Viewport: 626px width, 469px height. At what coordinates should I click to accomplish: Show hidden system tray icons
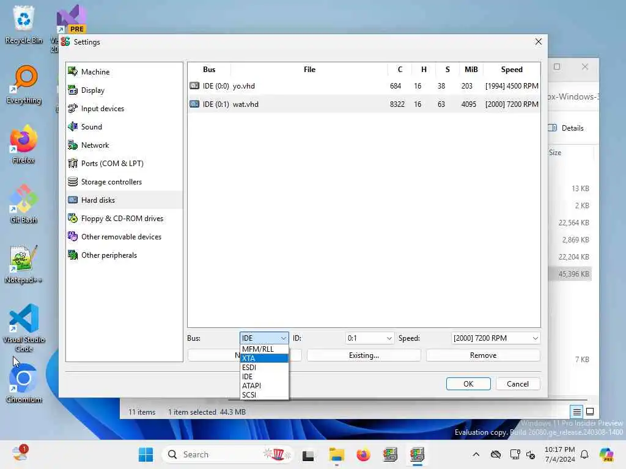pos(476,454)
